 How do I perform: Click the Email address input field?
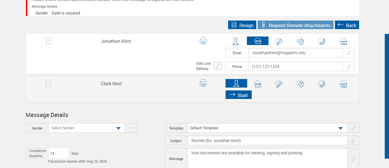pos(295,53)
